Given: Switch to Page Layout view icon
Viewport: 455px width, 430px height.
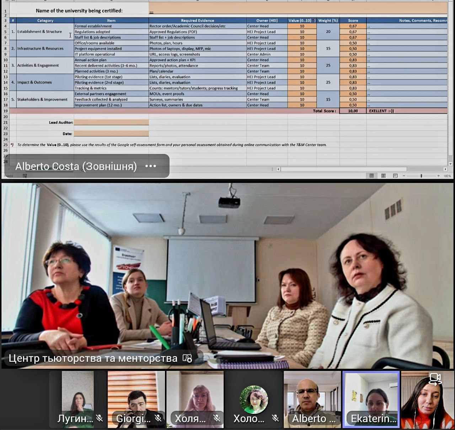Looking at the screenshot, I should click(383, 176).
